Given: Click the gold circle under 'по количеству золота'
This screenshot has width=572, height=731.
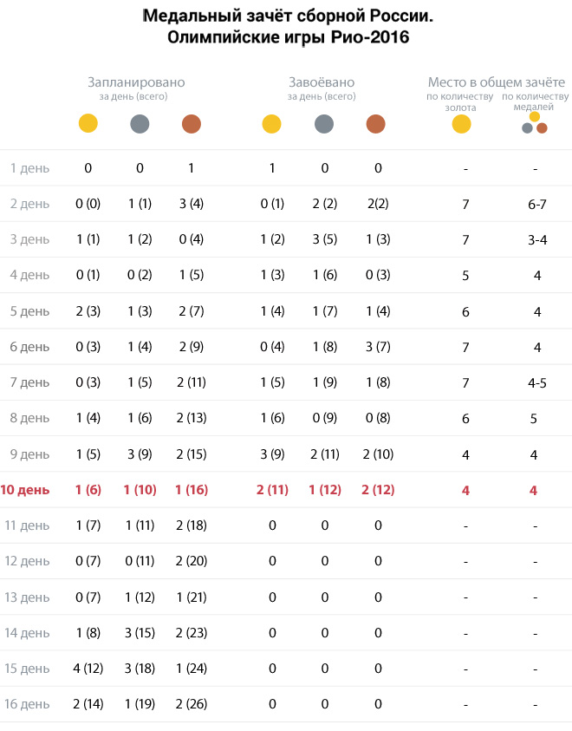Looking at the screenshot, I should pyautogui.click(x=462, y=124).
